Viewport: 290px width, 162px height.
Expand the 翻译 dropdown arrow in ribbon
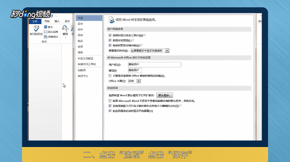[65, 37]
